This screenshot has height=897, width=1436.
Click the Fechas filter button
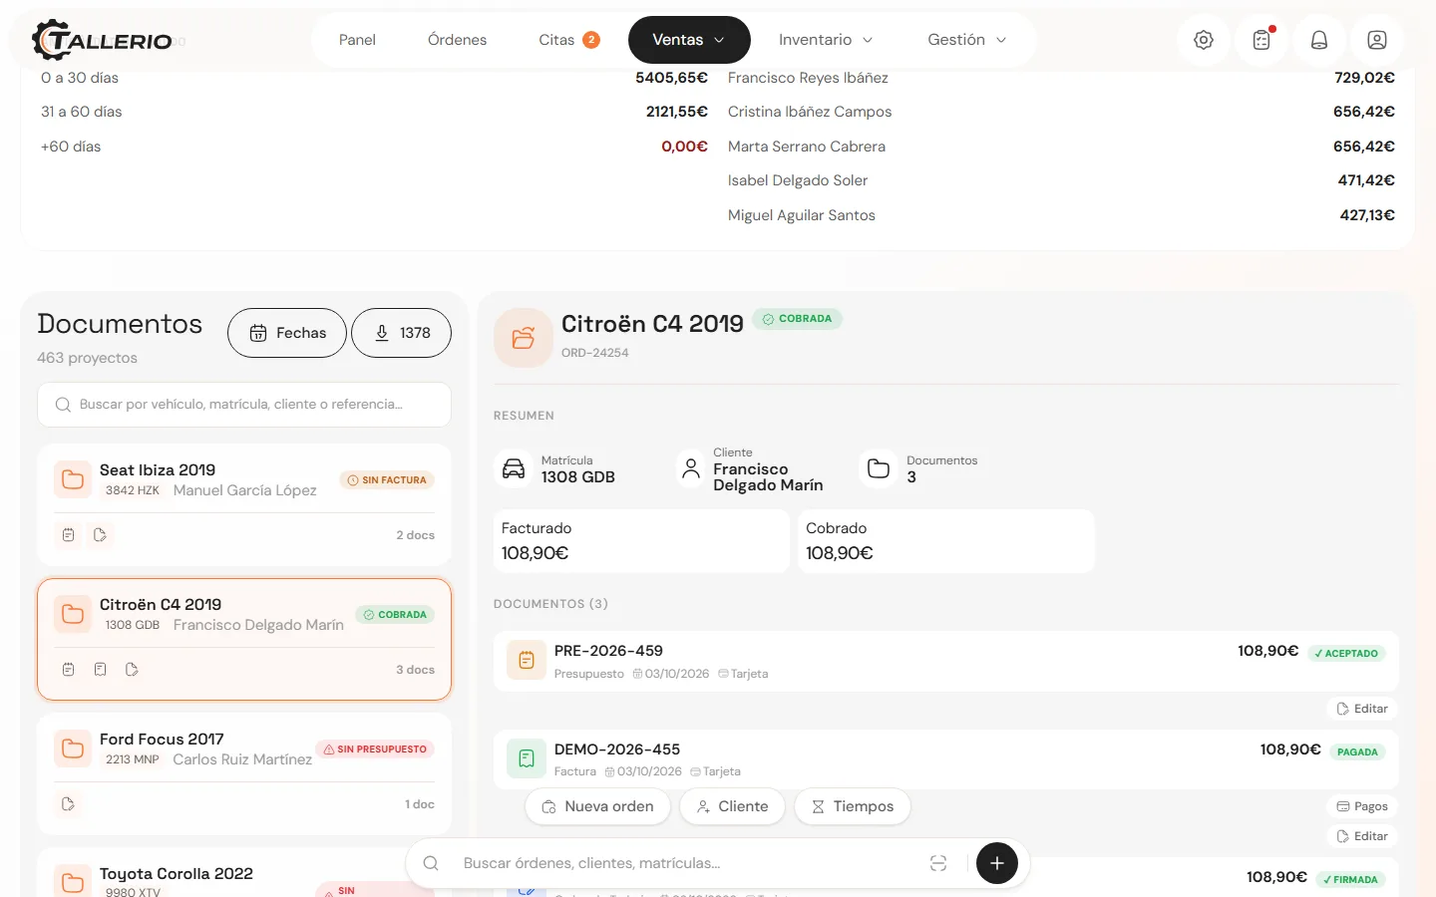pyautogui.click(x=287, y=333)
